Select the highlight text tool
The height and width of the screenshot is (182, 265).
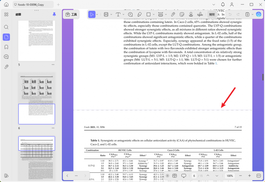(106, 14)
